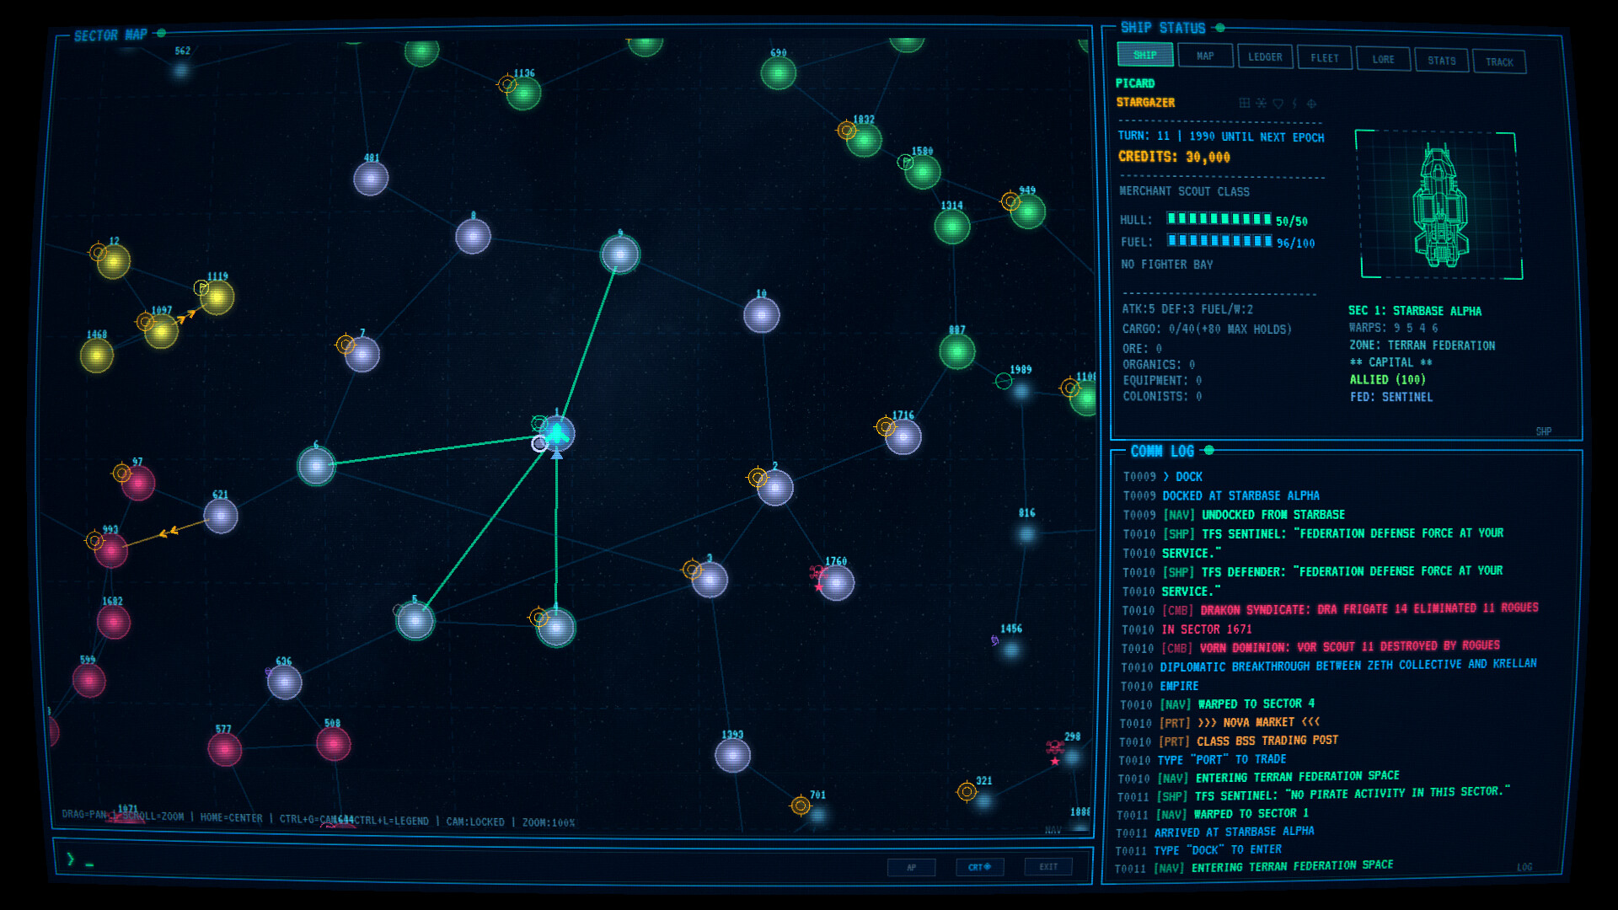This screenshot has height=910, width=1618.
Task: Toggle the CRT effect button
Action: pos(979,867)
